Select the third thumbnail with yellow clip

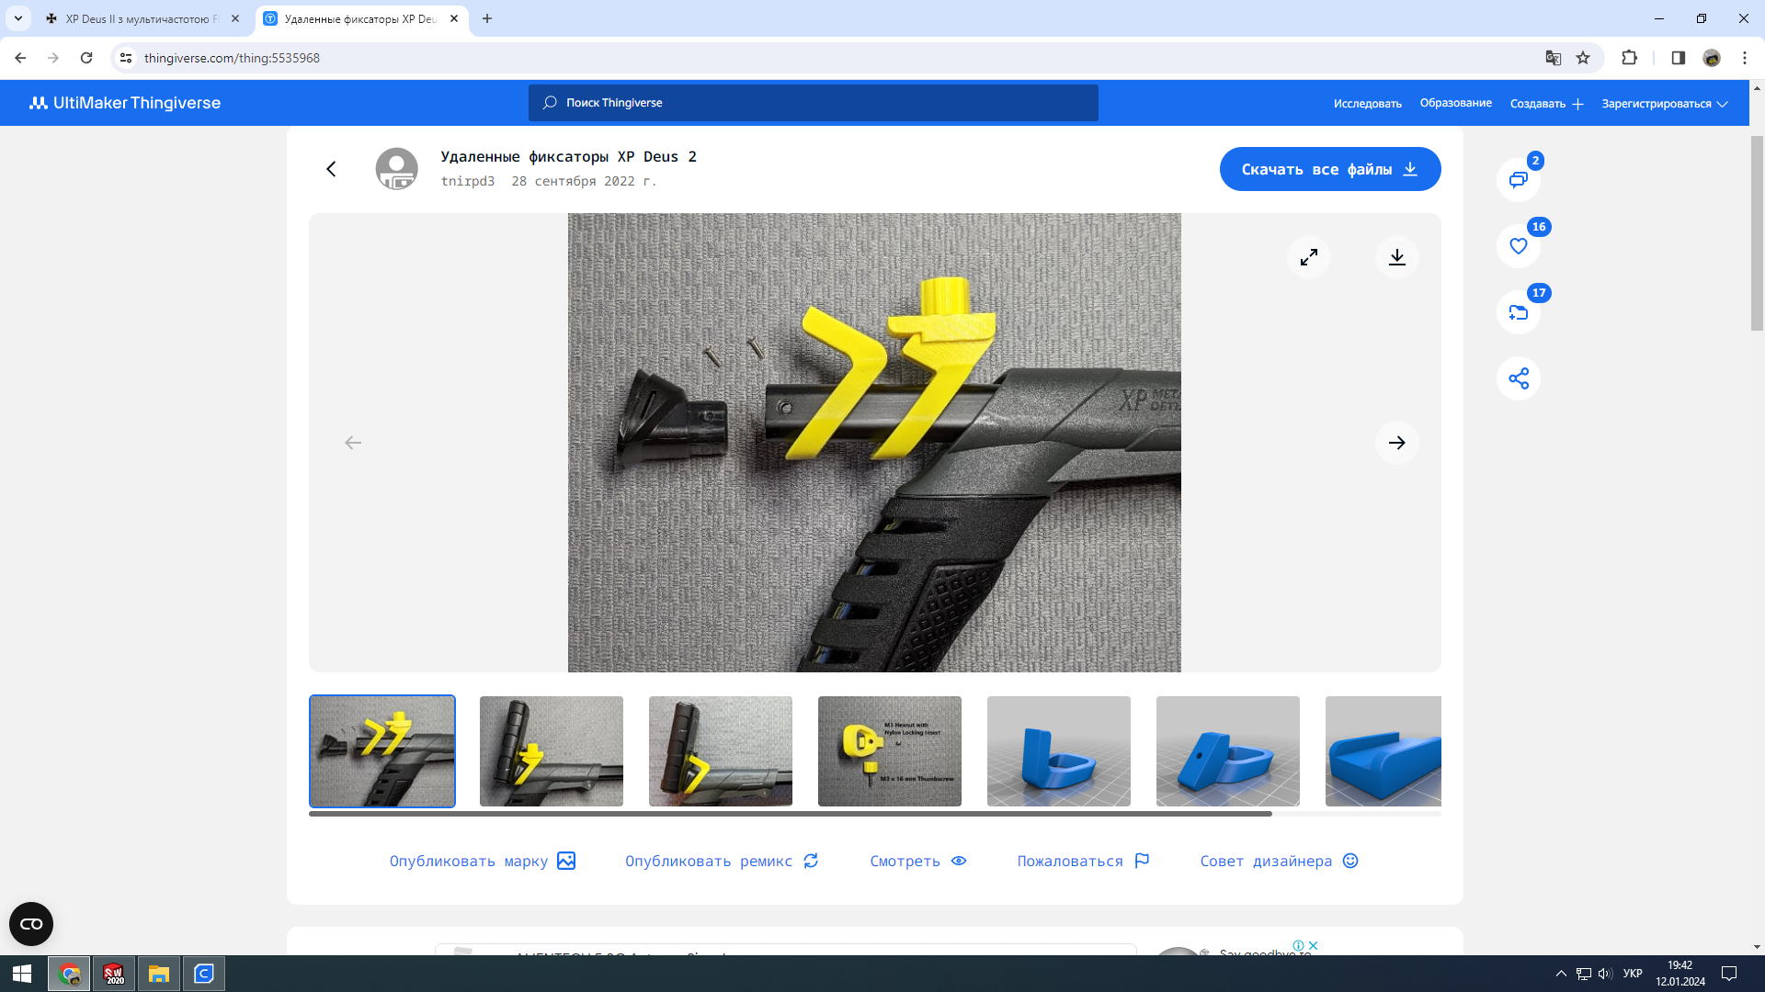tap(721, 751)
